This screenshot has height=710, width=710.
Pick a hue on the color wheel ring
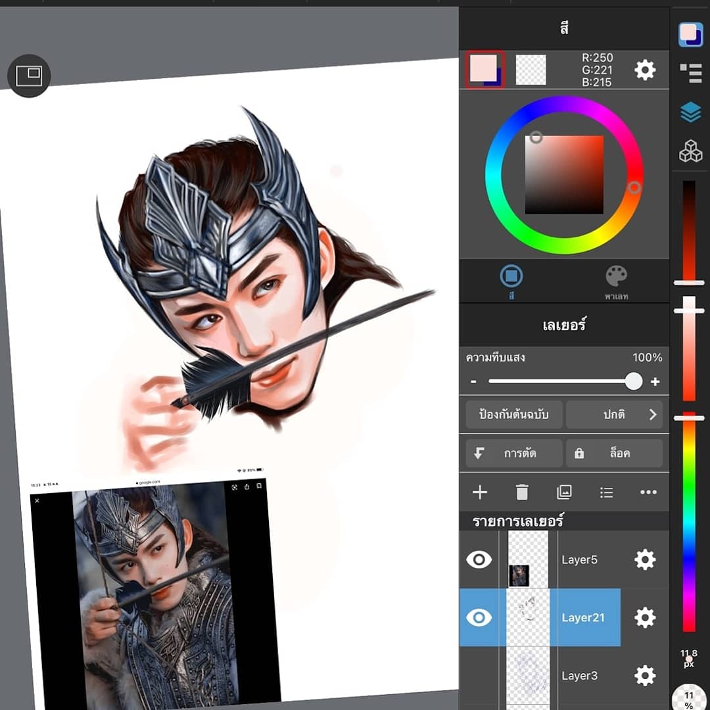click(x=564, y=175)
